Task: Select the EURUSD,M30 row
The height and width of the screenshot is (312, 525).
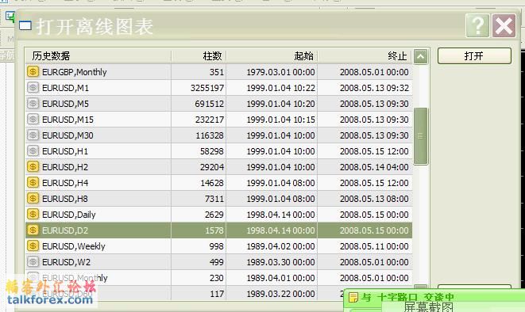Action: pos(219,135)
